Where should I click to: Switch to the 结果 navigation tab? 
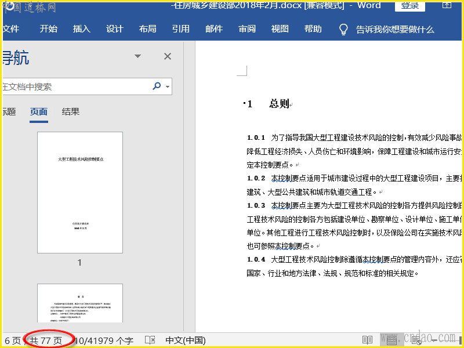click(71, 112)
